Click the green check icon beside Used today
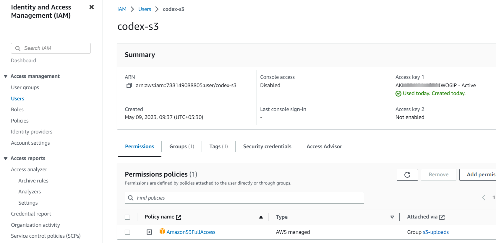 click(x=398, y=94)
